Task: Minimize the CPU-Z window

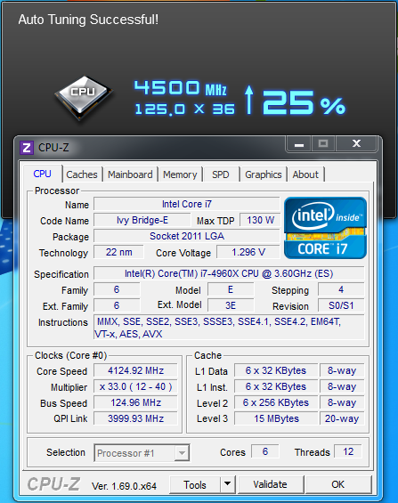Action: (x=298, y=144)
